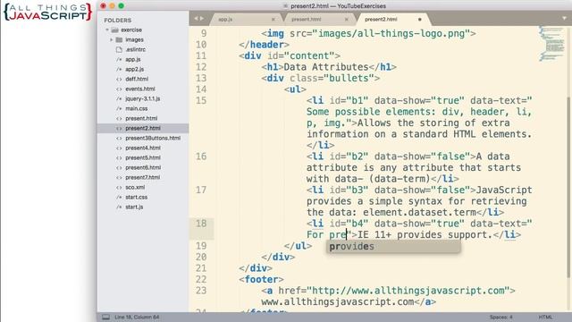
Task: Click Line 18, Column 64 status text
Action: [137, 318]
